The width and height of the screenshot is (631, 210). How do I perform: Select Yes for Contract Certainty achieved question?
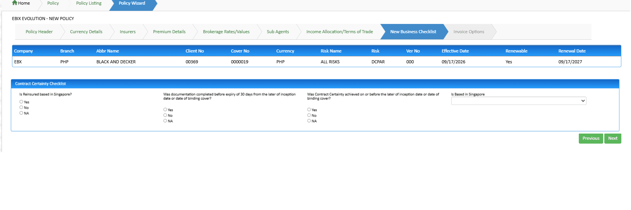coord(309,110)
